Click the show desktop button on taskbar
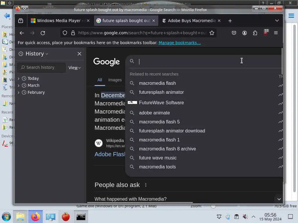 290,217
